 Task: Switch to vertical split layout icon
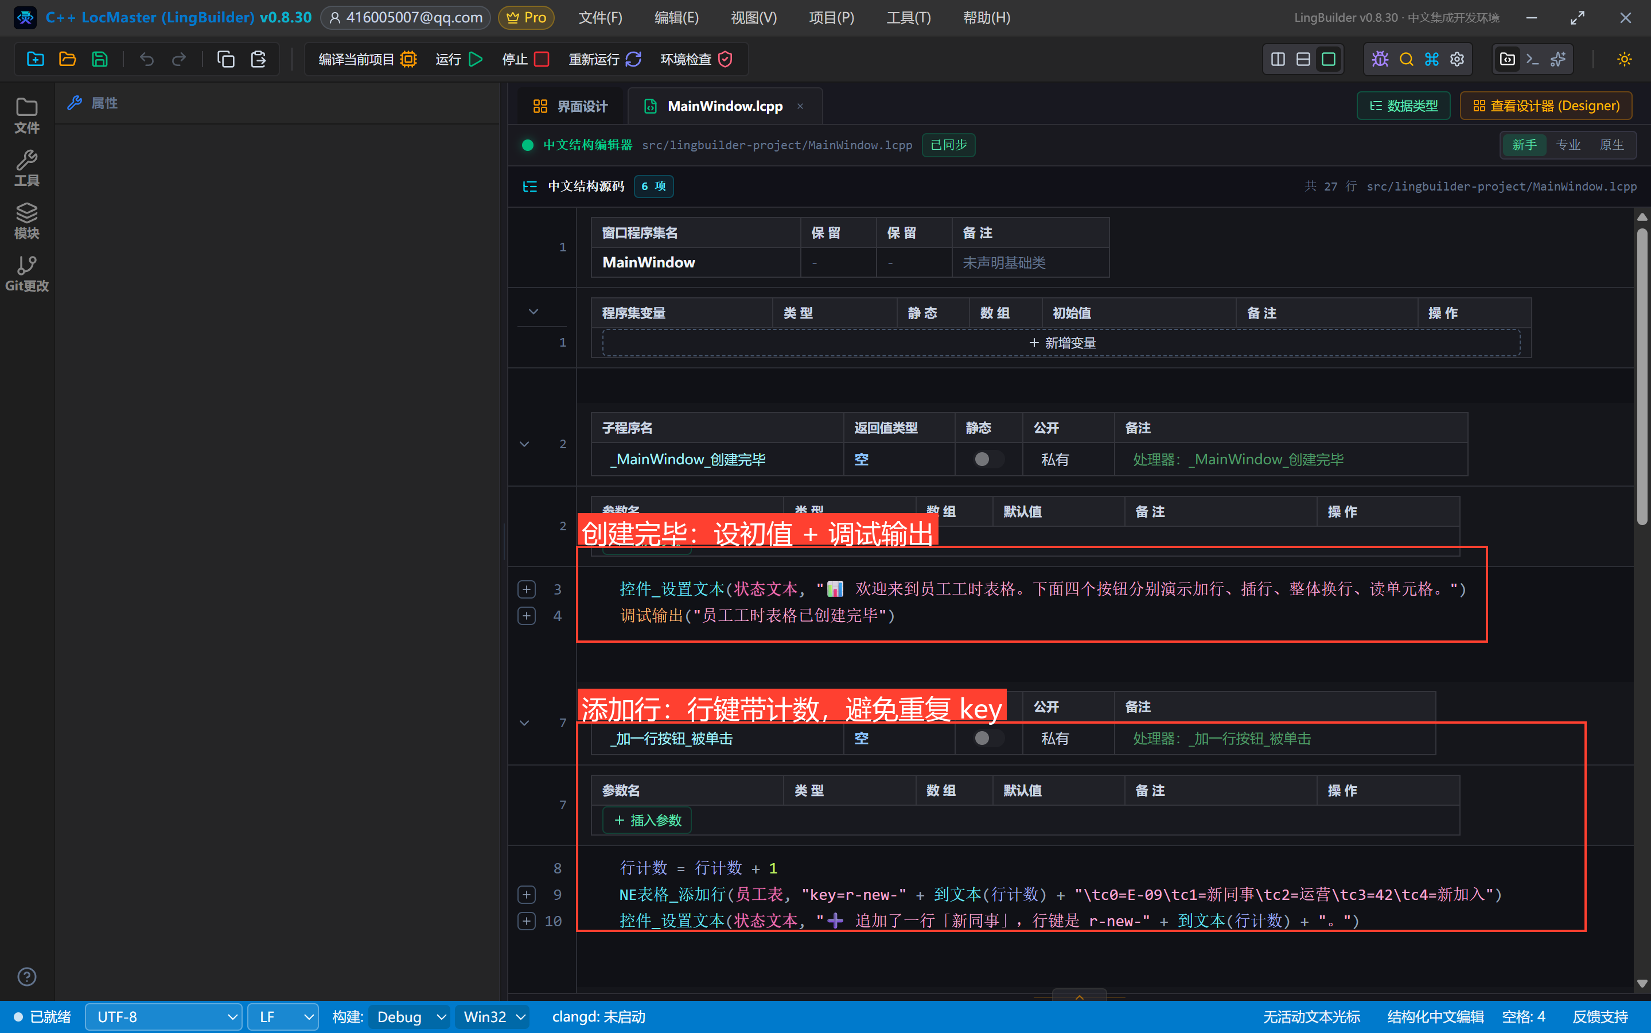coord(1278,60)
